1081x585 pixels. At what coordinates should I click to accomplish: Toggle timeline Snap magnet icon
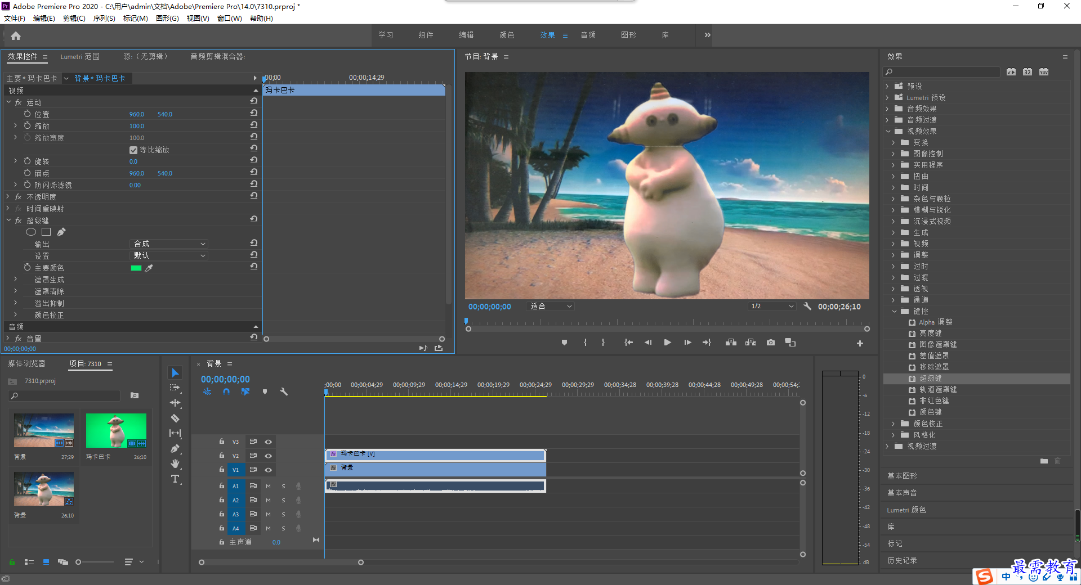click(x=226, y=391)
